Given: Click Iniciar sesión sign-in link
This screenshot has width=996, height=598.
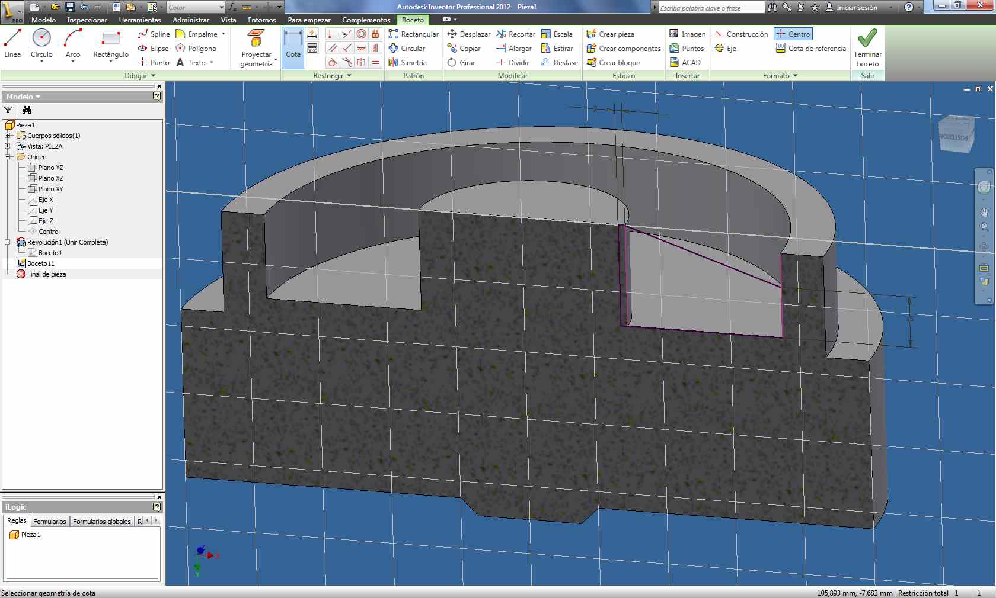Looking at the screenshot, I should coord(851,7).
